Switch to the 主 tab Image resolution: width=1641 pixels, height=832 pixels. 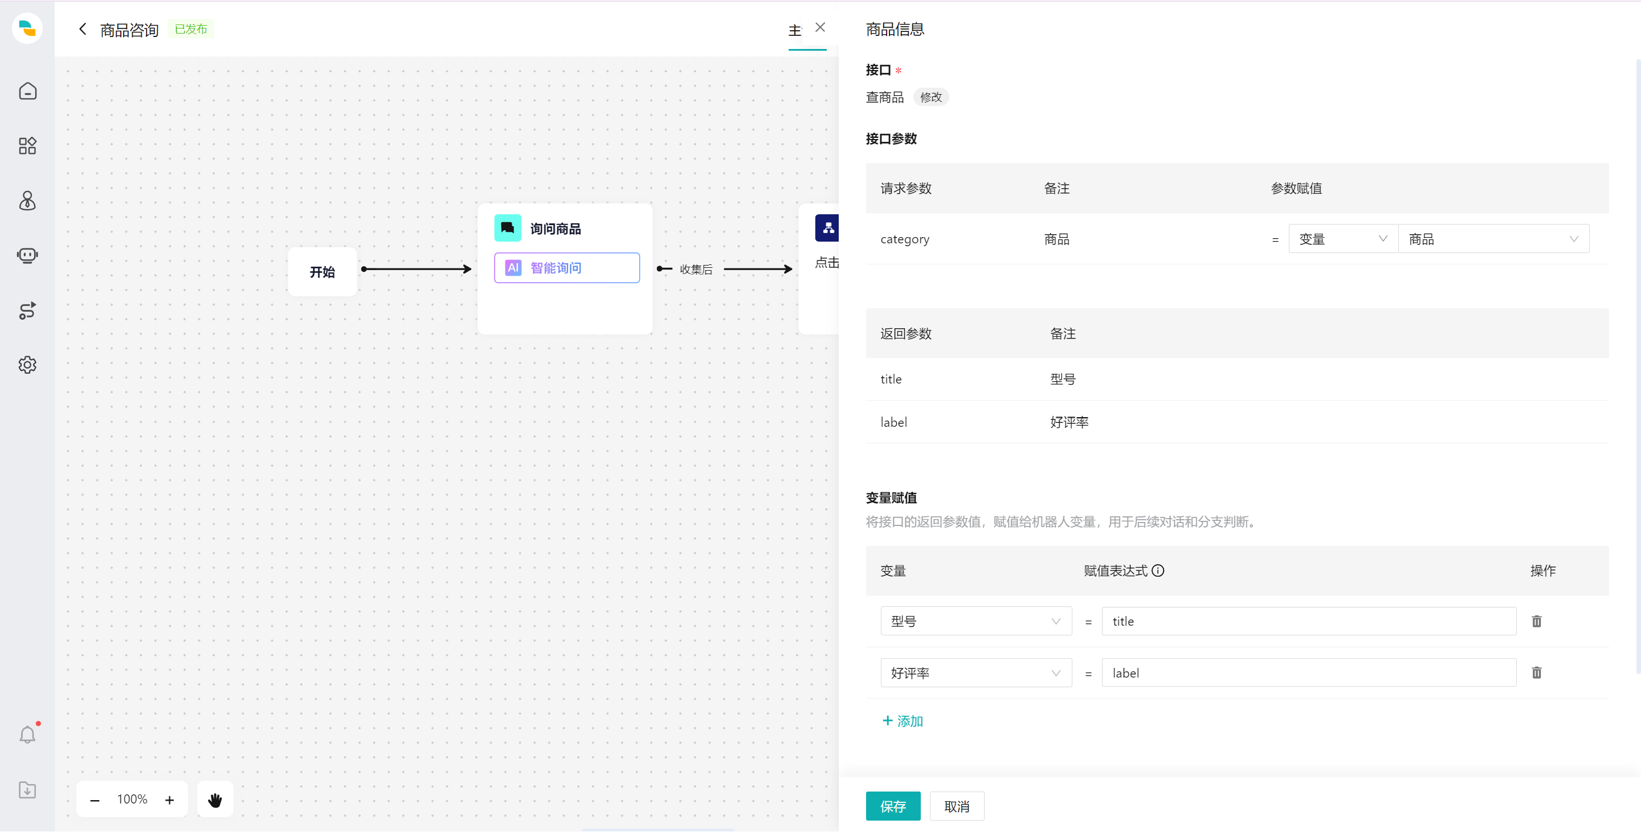pos(794,30)
